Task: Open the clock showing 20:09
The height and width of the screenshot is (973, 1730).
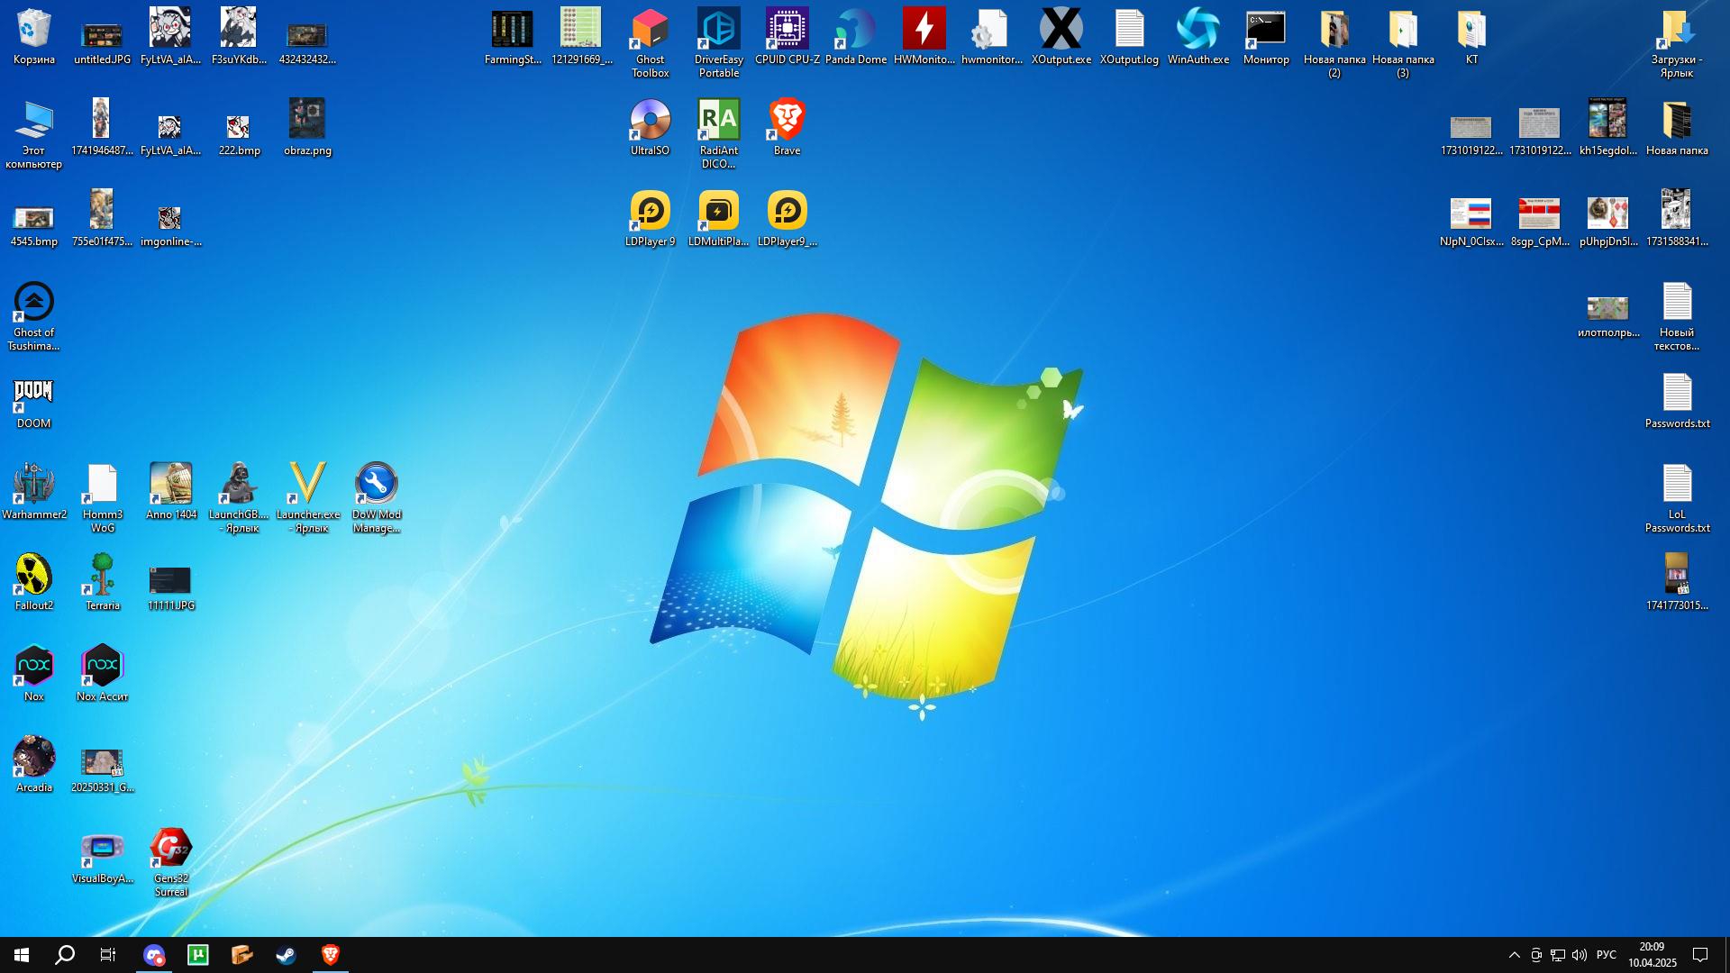Action: tap(1653, 955)
